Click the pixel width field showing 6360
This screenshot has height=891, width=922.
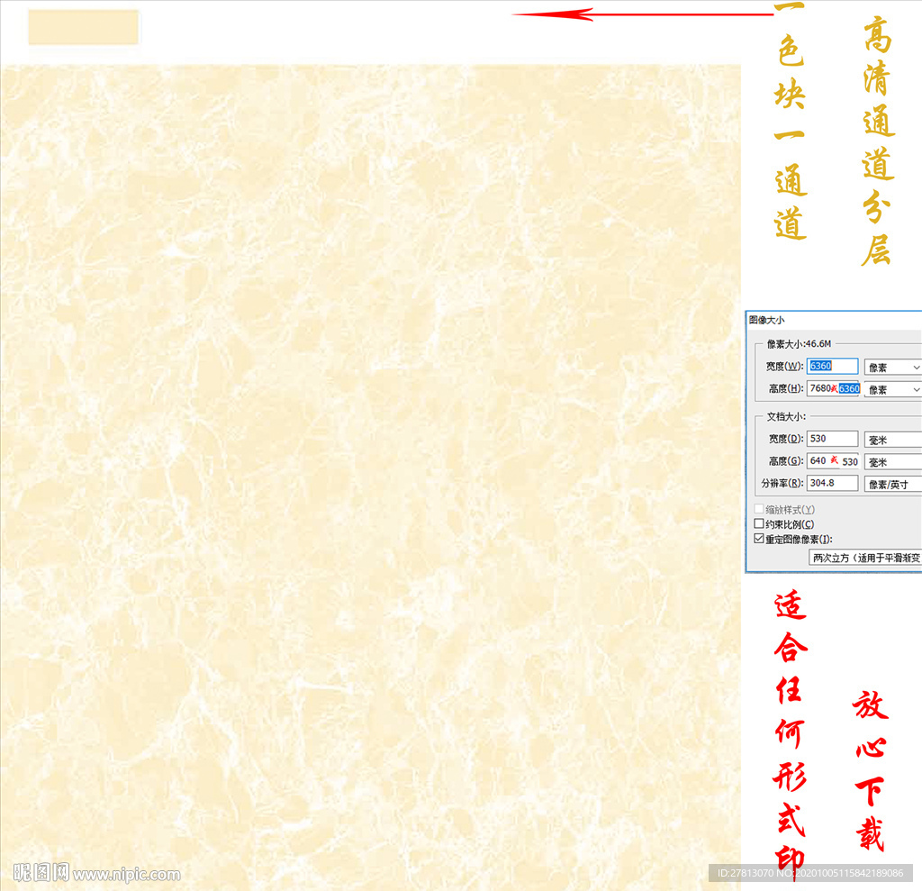[x=832, y=366]
